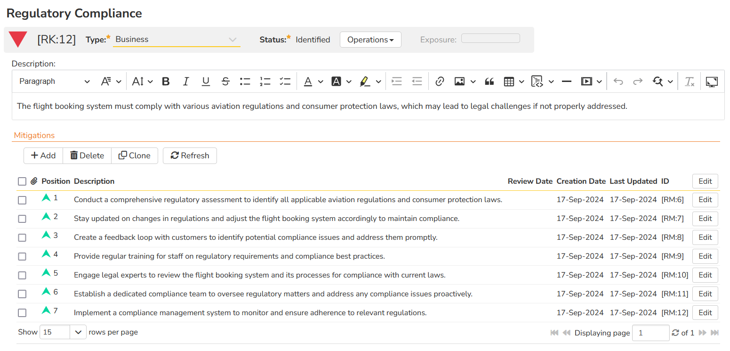Tick the select-all checkbox in table header

point(22,181)
